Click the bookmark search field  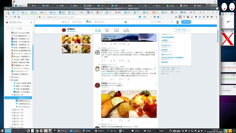click(19, 28)
